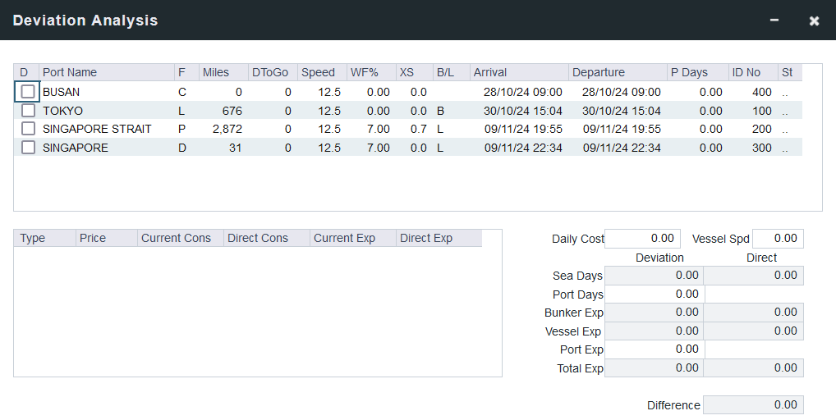Click the Price column header in bunker table
Screen dimensions: 836x420
click(106, 238)
